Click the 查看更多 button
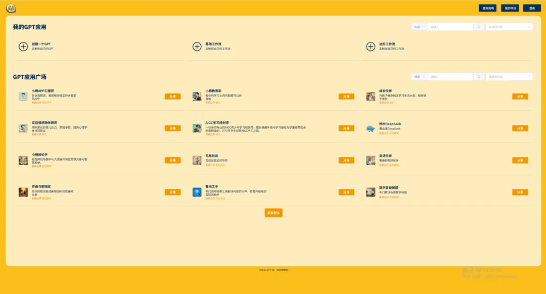Image resolution: width=546 pixels, height=294 pixels. (x=274, y=213)
